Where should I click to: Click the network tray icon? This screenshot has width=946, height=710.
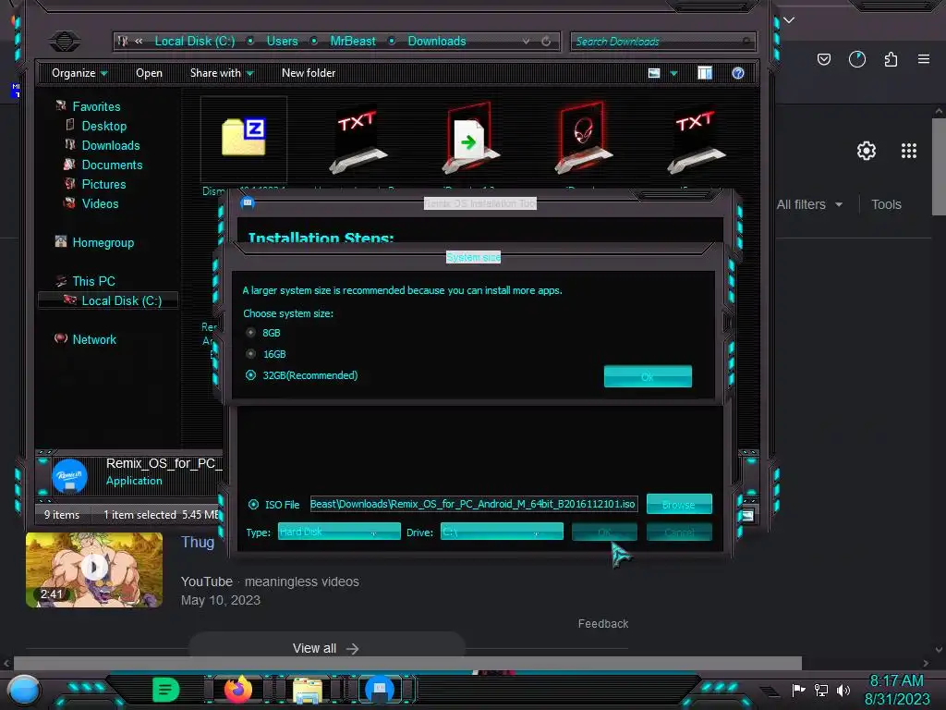coord(821,690)
